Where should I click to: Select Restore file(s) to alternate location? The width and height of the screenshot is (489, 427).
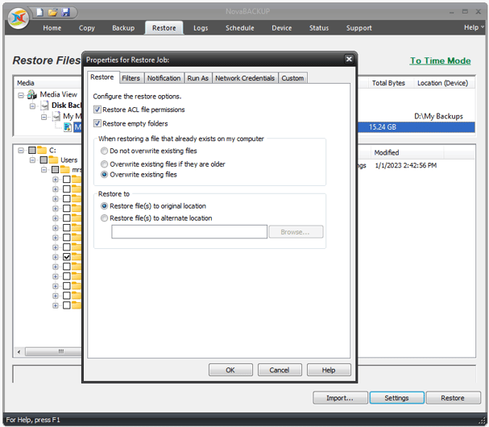(104, 218)
